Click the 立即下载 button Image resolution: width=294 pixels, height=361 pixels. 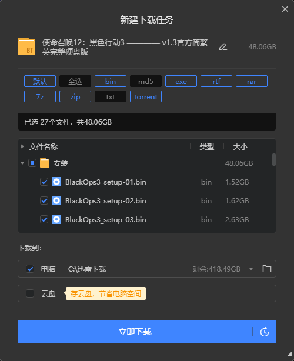(135, 332)
